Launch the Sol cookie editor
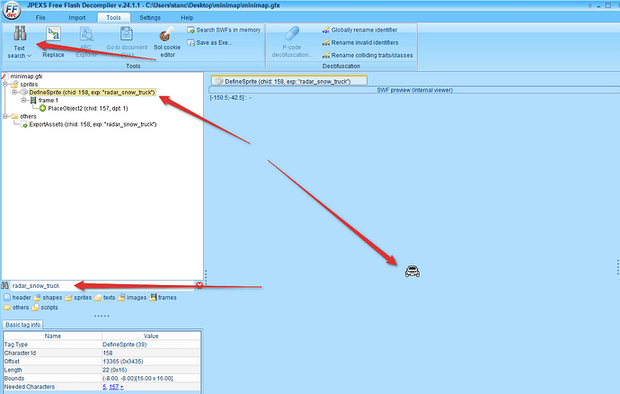The height and width of the screenshot is (394, 620). [x=167, y=43]
